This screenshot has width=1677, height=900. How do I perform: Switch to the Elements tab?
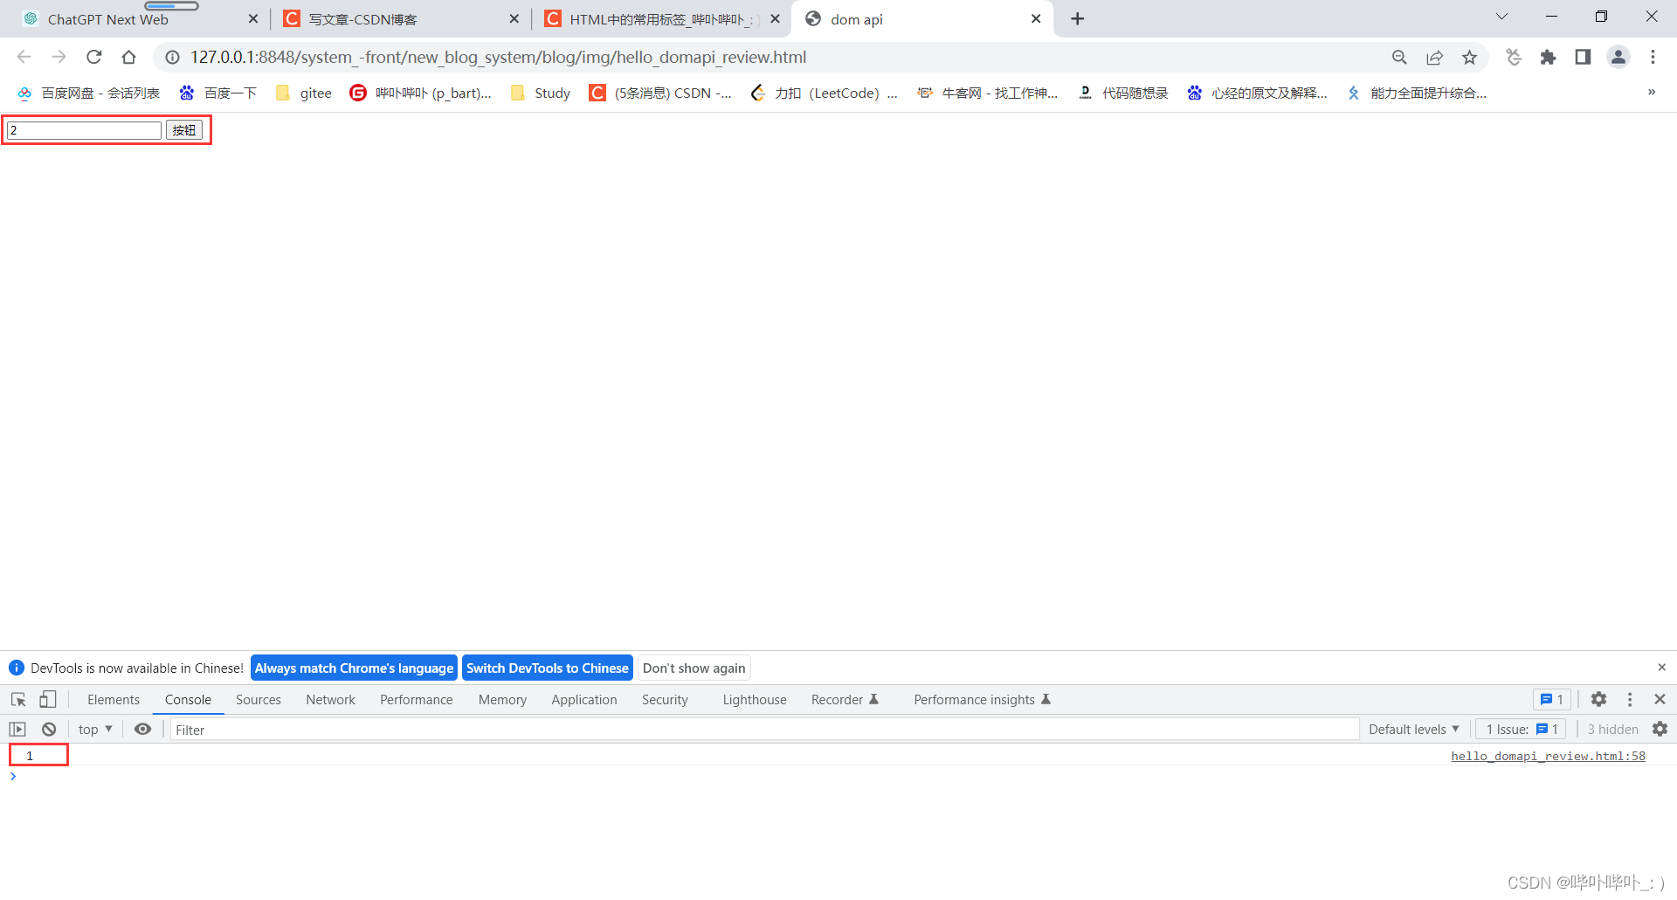click(114, 700)
